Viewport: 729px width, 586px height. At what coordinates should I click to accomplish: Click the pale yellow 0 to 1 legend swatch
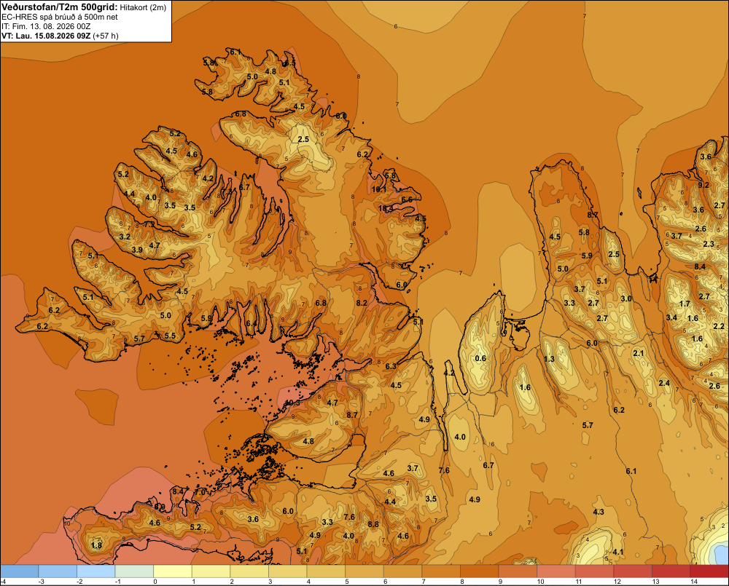[173, 571]
